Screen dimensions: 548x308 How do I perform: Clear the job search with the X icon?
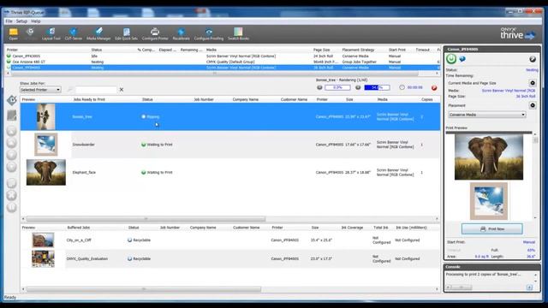point(122,90)
